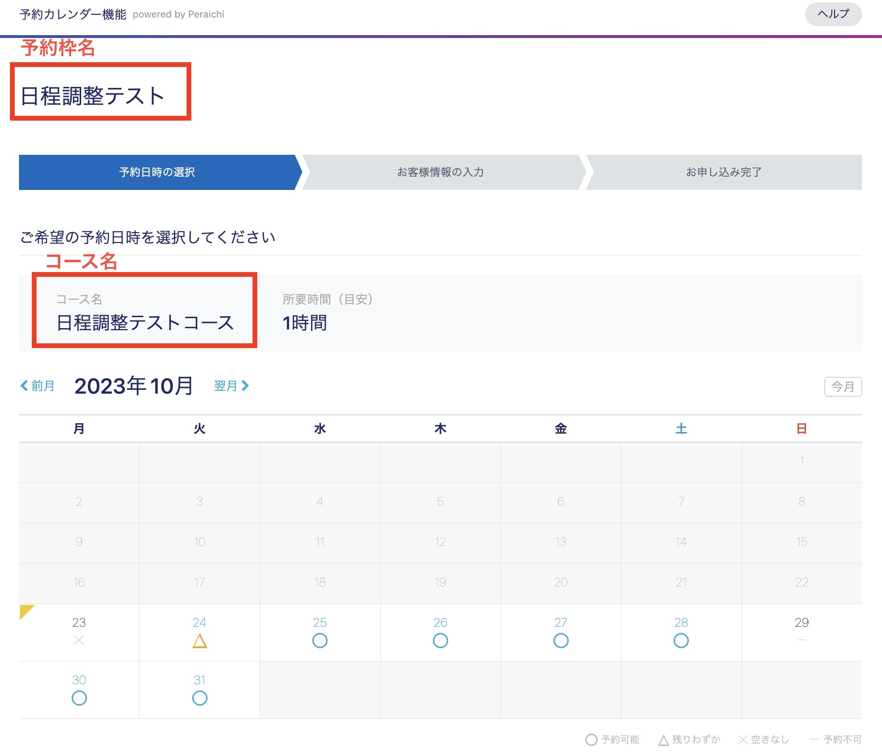Click the circle under October 30

(79, 698)
